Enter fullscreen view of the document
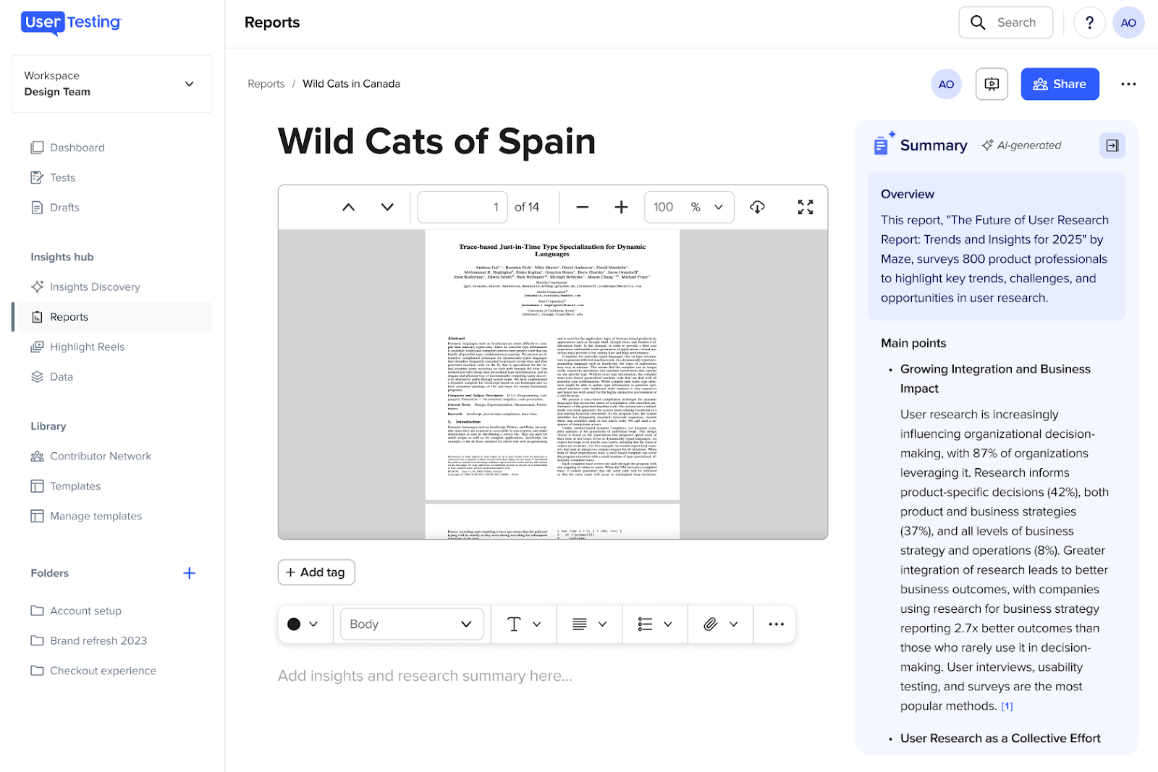 click(805, 207)
